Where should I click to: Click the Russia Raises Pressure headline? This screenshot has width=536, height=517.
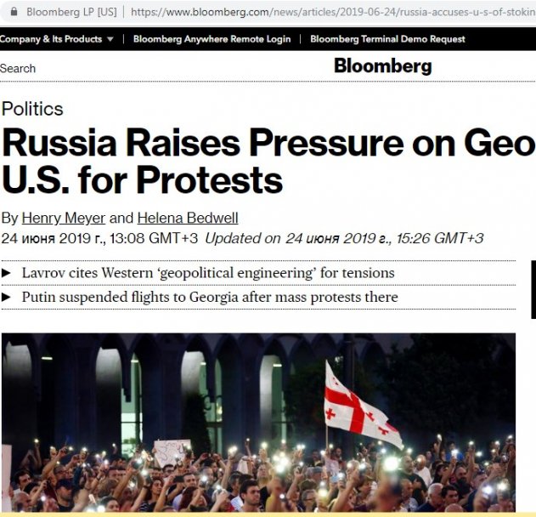(268, 162)
